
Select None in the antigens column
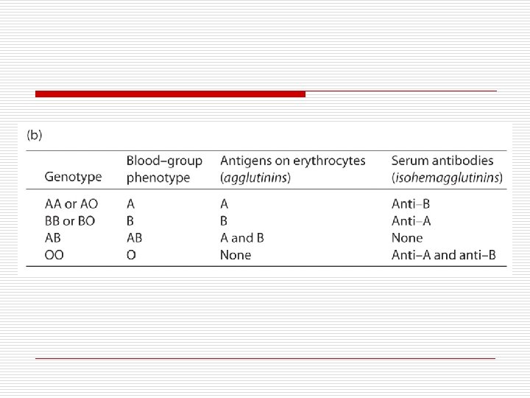[x=236, y=255]
